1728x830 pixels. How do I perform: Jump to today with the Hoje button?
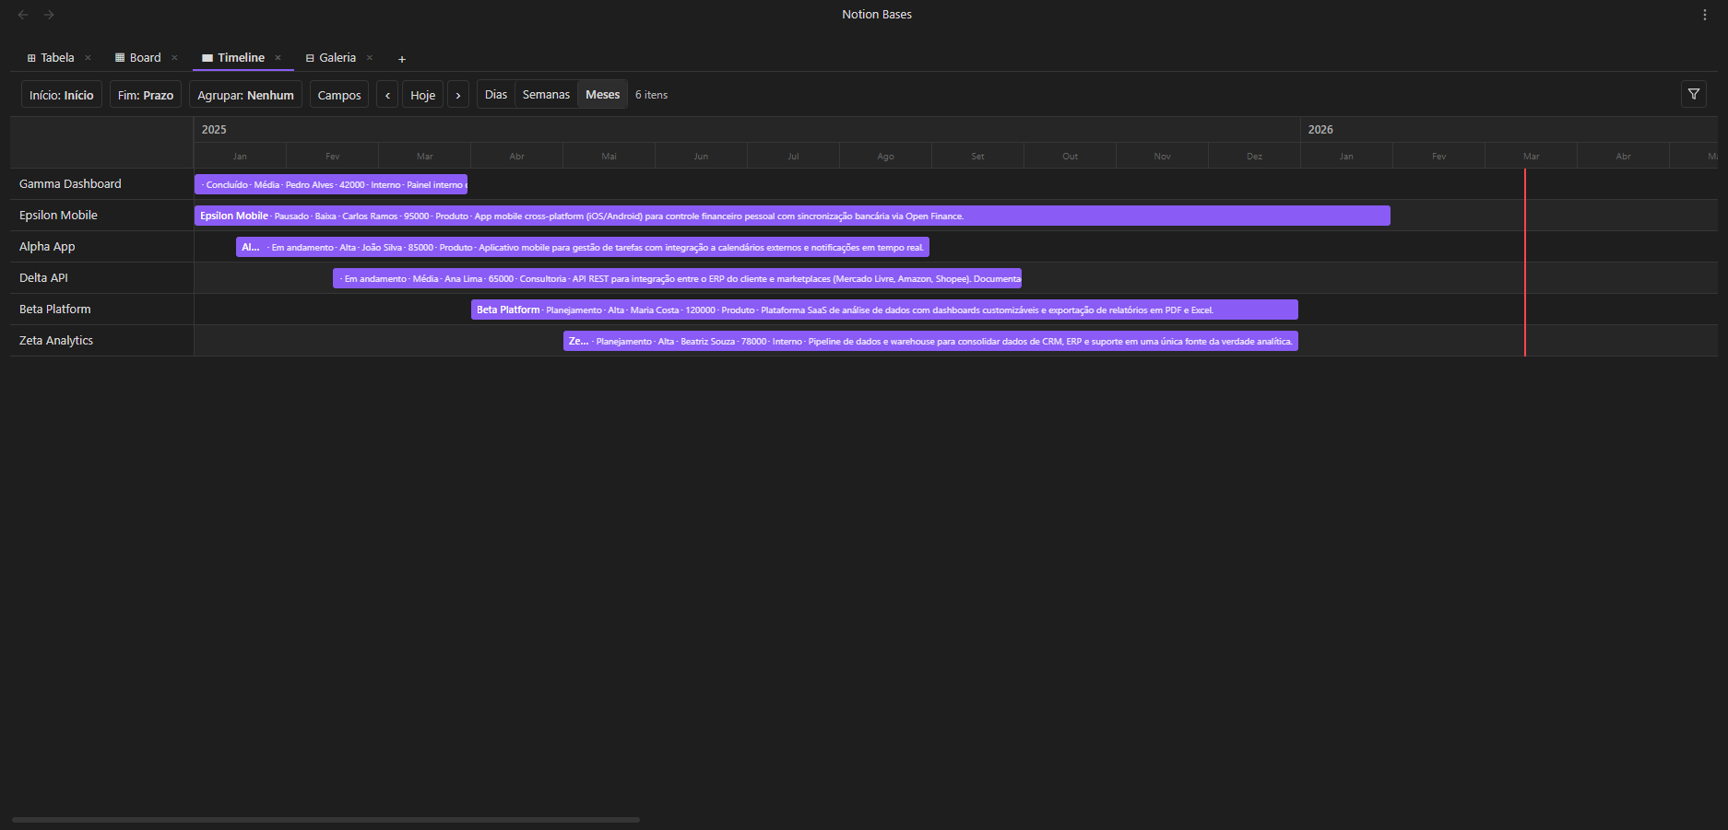(x=422, y=93)
